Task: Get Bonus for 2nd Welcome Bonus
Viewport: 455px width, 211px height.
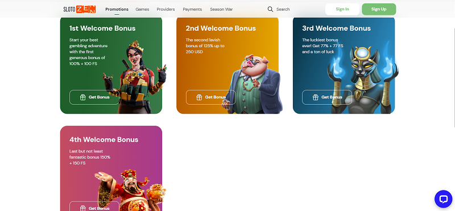Action: pyautogui.click(x=210, y=97)
